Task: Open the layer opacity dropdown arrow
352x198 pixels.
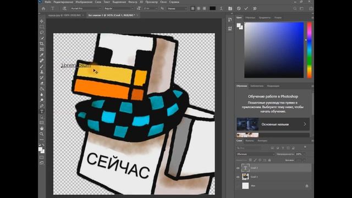Action: 304,154
